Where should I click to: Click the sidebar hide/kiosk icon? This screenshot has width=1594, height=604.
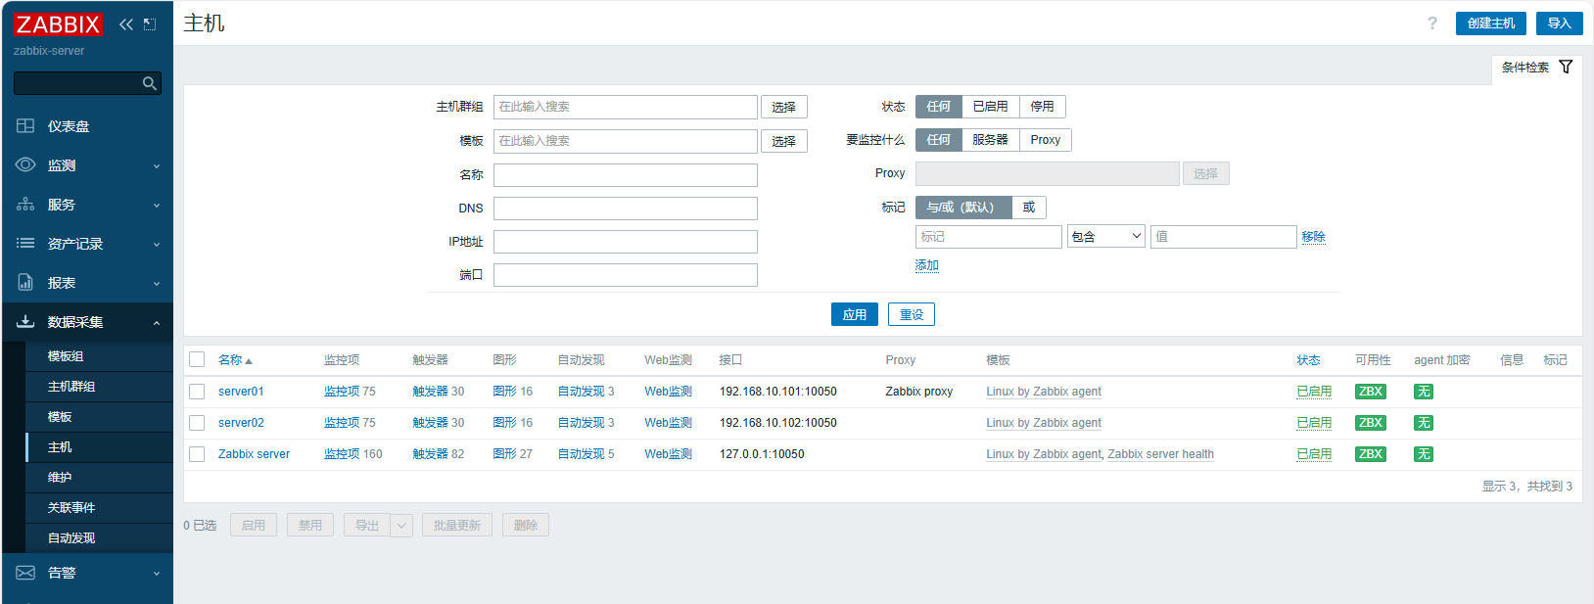point(150,24)
